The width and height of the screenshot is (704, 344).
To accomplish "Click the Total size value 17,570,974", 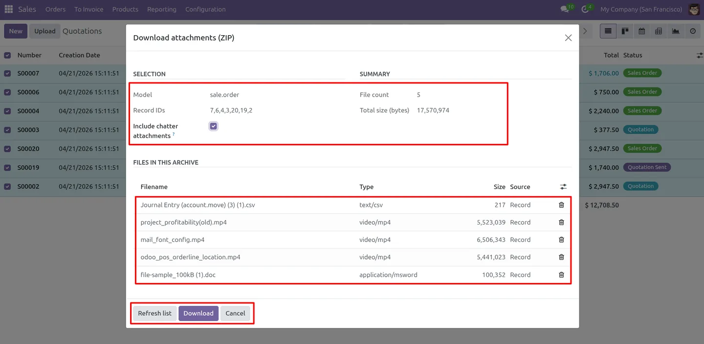I will 433,110.
